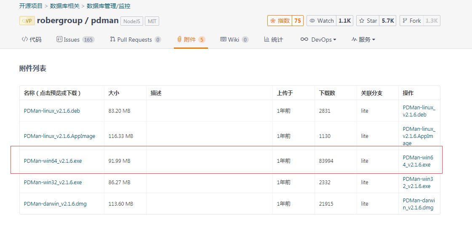Open the 开源项目 breadcrumb link
Viewport: 472px width, 225px height.
pos(31,6)
